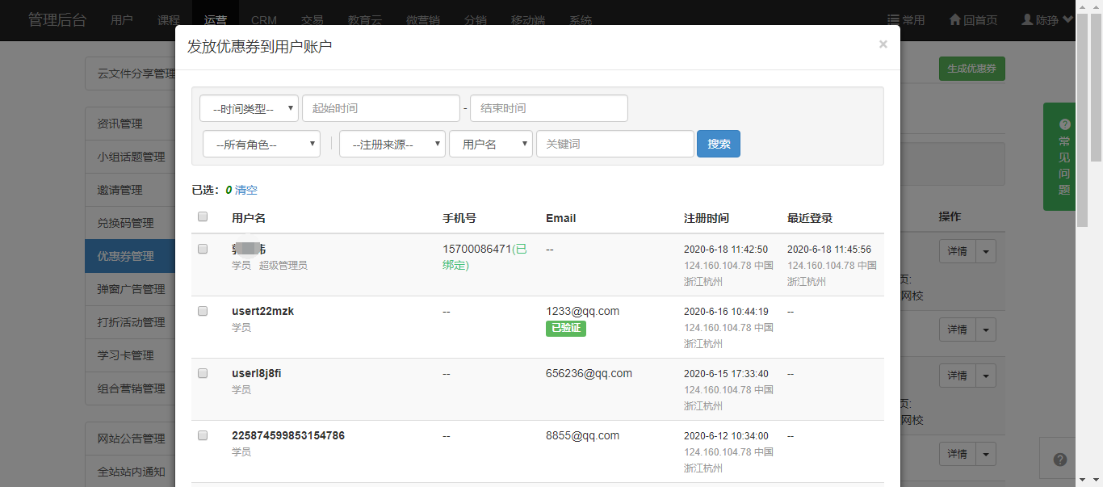Viewport: 1103px width, 487px height.
Task: Expand the 用户名 search field dropdown
Action: tap(490, 145)
